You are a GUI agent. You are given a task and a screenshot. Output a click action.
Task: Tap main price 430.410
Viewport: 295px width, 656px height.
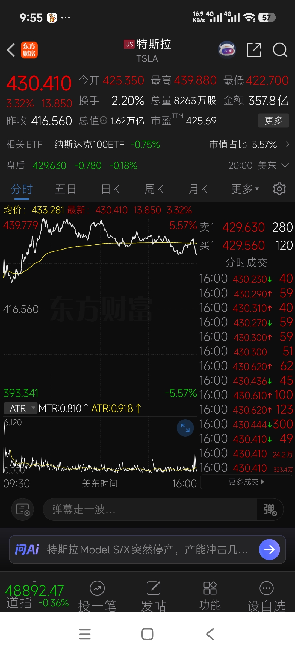pos(39,83)
